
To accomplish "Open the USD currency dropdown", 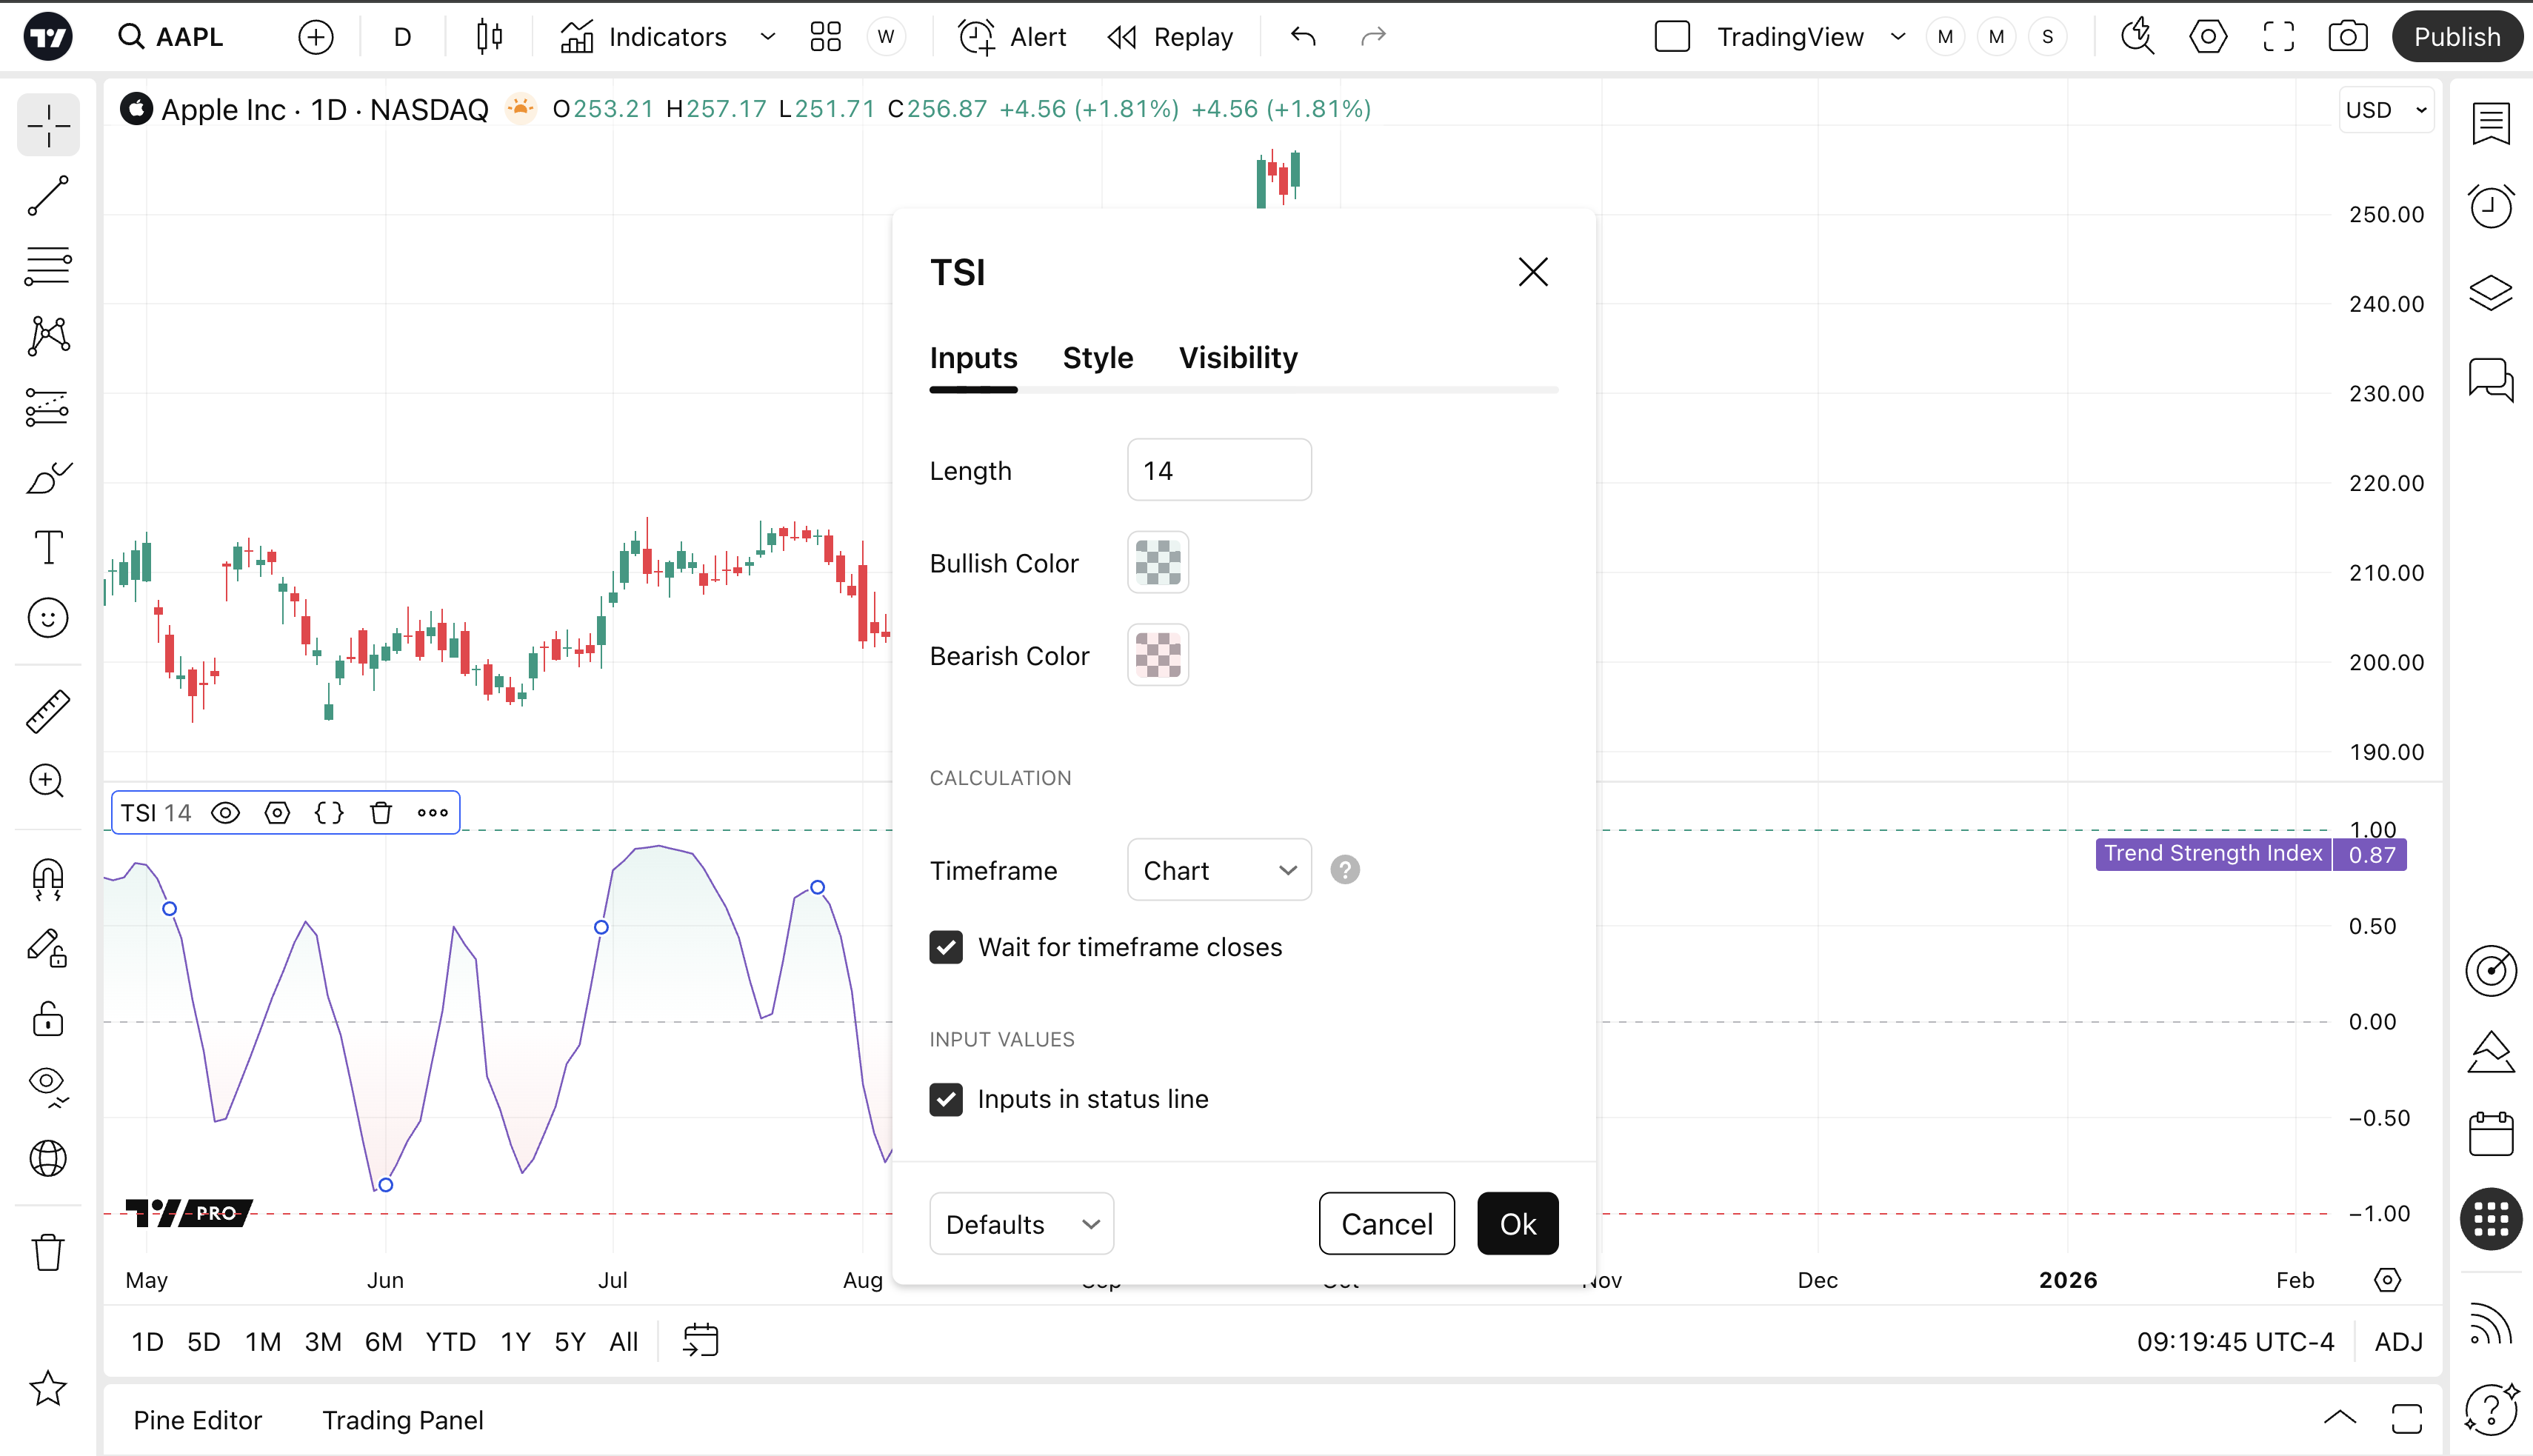I will (2386, 110).
